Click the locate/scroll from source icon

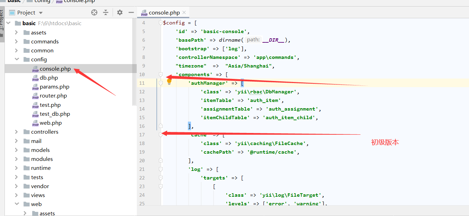coord(94,12)
